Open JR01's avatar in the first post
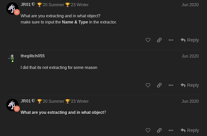Viewport: 207px width, 136px height. [12, 8]
